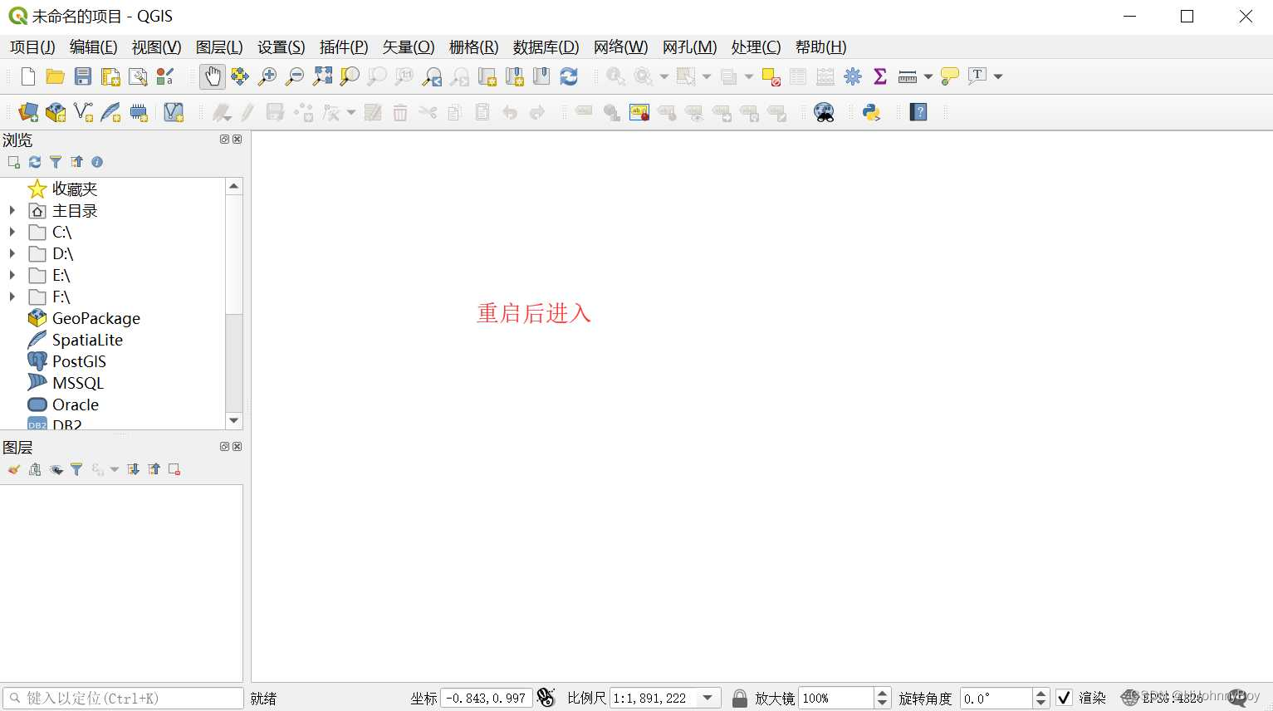Increase magnifier percentage with stepper

[x=881, y=693]
